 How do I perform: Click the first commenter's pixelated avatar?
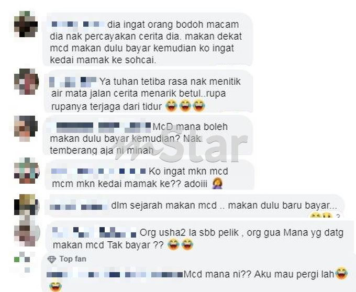(x=26, y=24)
